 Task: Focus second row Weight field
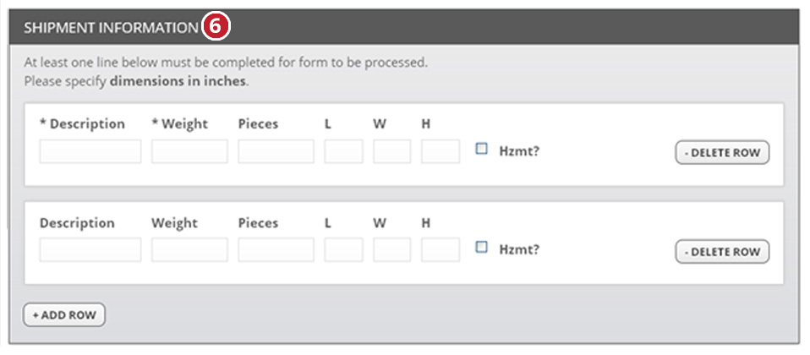pyautogui.click(x=189, y=250)
